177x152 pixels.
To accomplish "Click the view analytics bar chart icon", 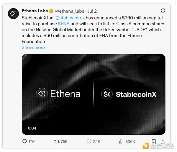I will pyautogui.click(x=121, y=141).
